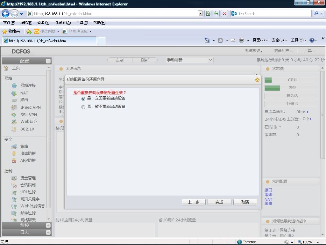
Task: Click the 完成 (finish) button
Action: click(x=219, y=202)
